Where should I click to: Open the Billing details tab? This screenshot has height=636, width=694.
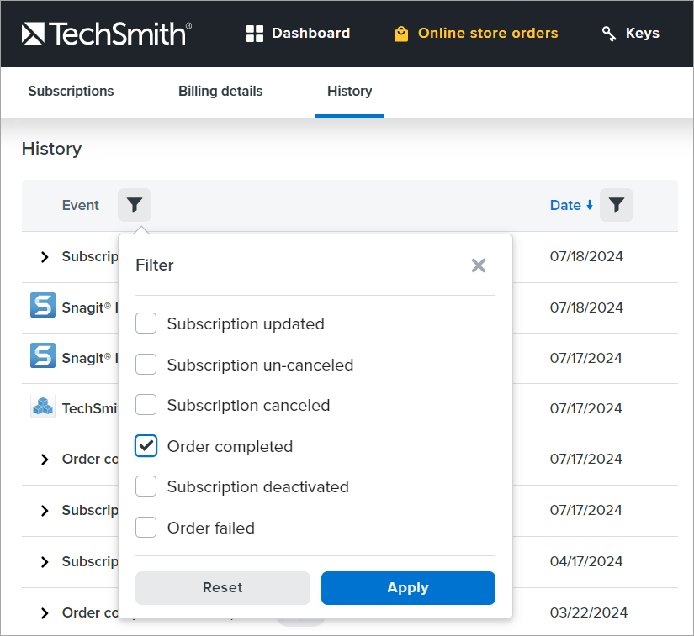pos(220,92)
